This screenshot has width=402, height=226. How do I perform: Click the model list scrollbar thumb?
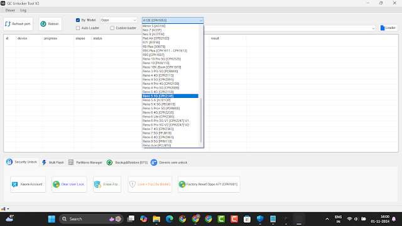pyautogui.click(x=201, y=121)
